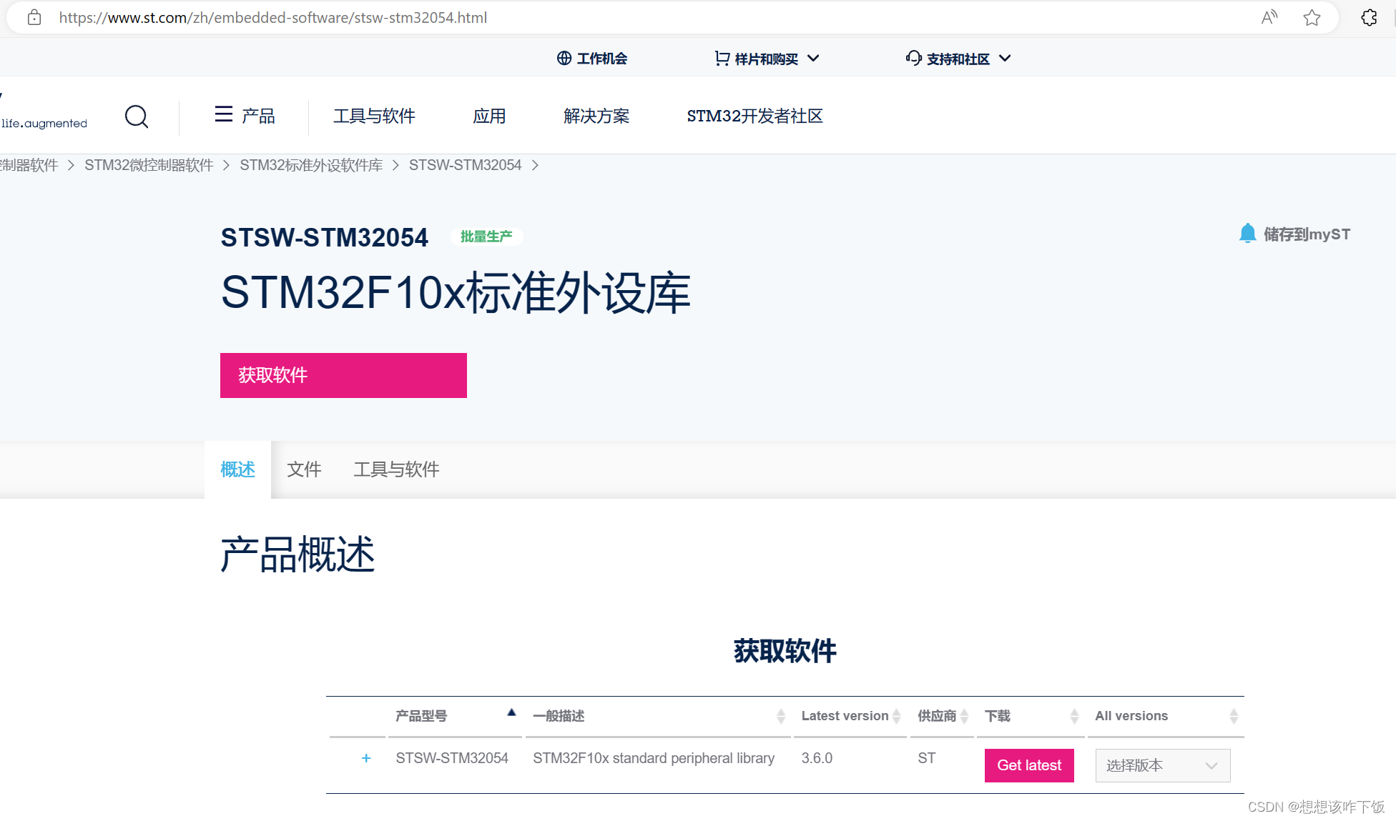Screen dimensions: 1396x821
Task: Open the 产品 hamburger menu icon
Action: [224, 114]
